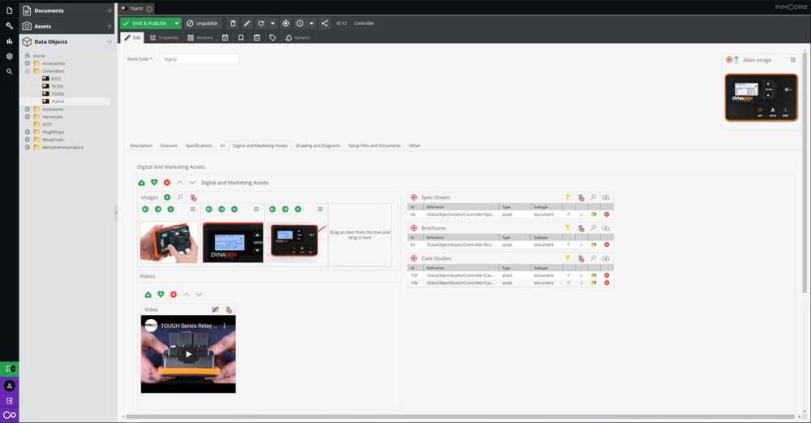Image resolution: width=811 pixels, height=423 pixels.
Task: Switch to the Specifications tab
Action: [x=199, y=145]
